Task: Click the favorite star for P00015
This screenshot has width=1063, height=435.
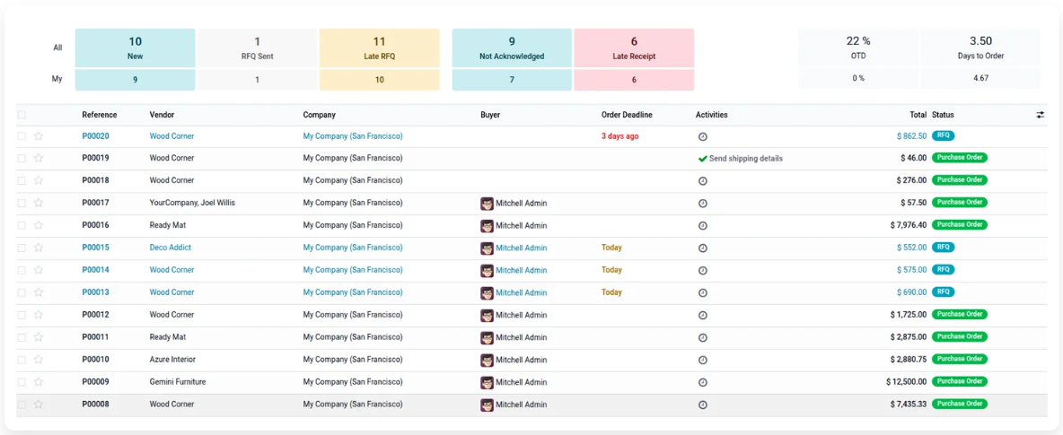Action: coord(39,248)
